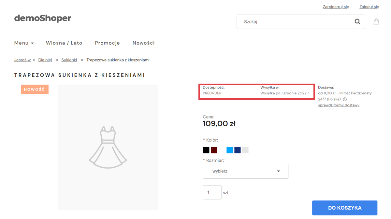Screen dimensions: 391x219
Task: Pick the navy blue color swatch
Action: coord(238,150)
